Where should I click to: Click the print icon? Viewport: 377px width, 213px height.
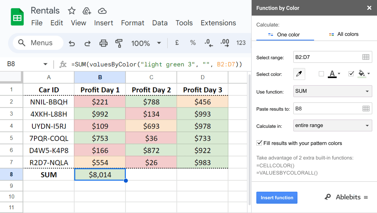pyautogui.click(x=103, y=43)
